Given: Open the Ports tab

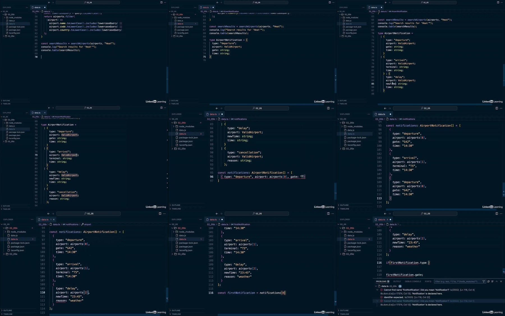Looking at the screenshot, I should tap(428, 281).
